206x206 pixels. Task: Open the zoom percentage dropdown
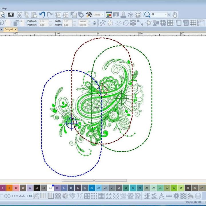(166, 15)
